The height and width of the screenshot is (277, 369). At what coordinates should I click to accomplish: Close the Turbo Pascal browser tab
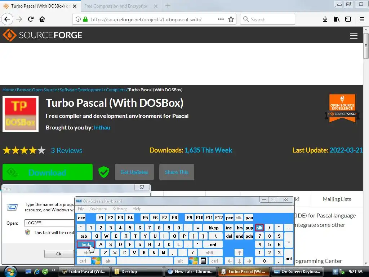coord(75,6)
